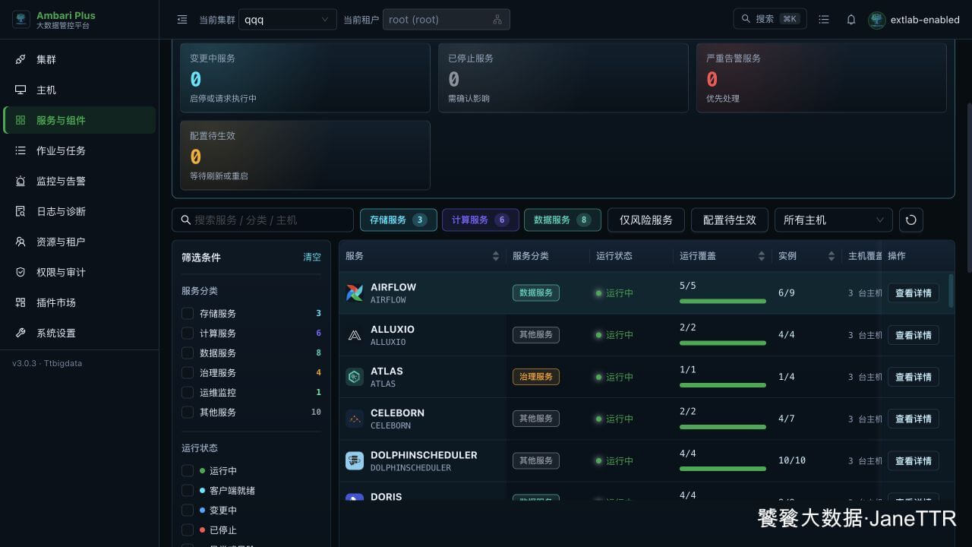Image resolution: width=972 pixels, height=547 pixels.
Task: Click 查看详情 for DOLPHINSCHEDULER
Action: click(x=914, y=460)
